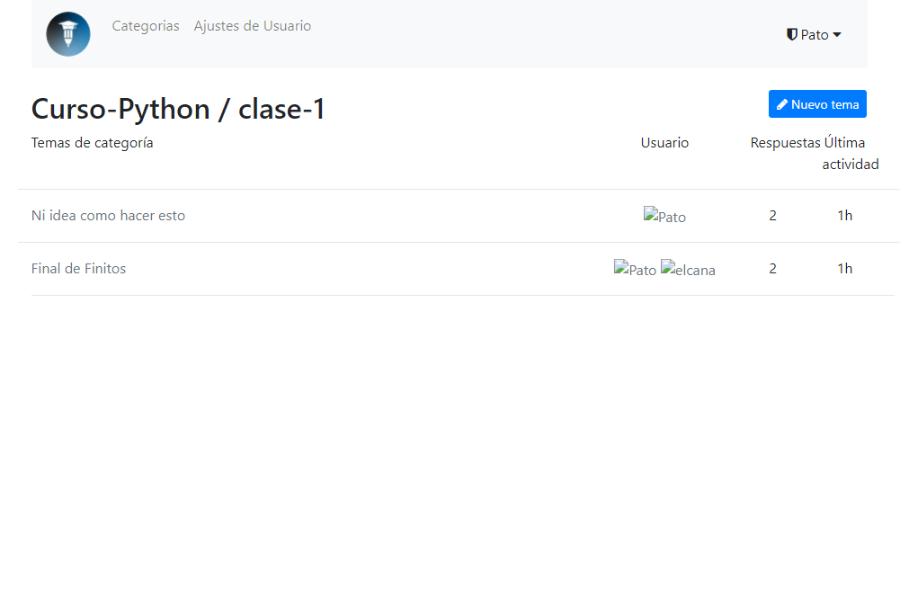Click 1h activity in "Final de Finitos" row
Viewport: 900px width, 615px height.
[x=845, y=268]
